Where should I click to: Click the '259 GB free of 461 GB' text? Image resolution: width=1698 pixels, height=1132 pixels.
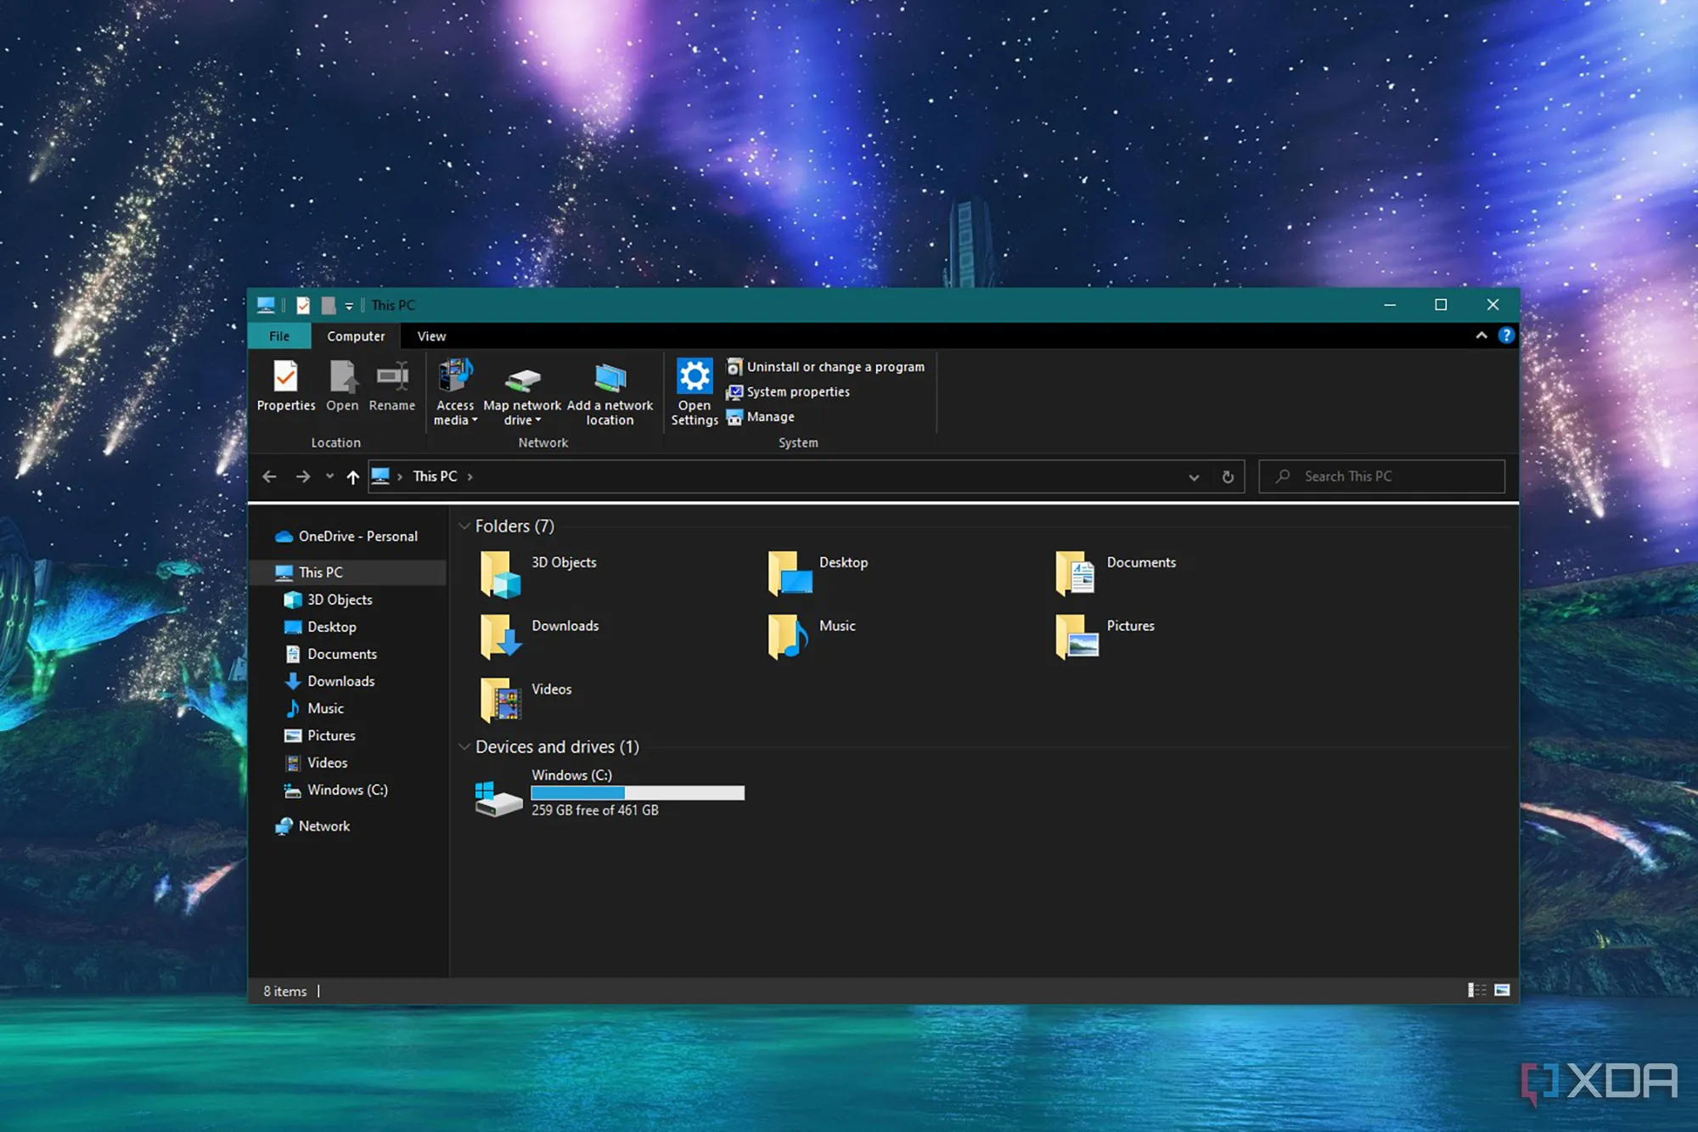pos(595,810)
